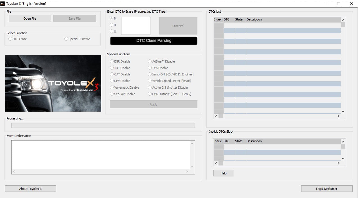
Task: Click the Processing progress bar
Action: [x=103, y=125]
